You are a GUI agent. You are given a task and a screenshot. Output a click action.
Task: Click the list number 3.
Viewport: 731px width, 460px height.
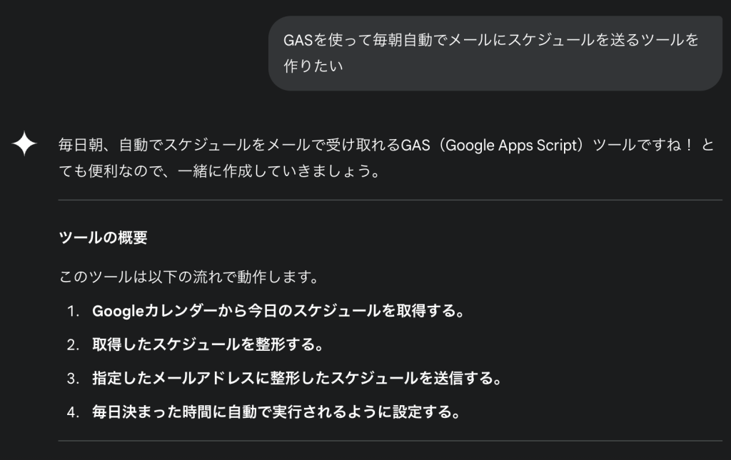(71, 379)
